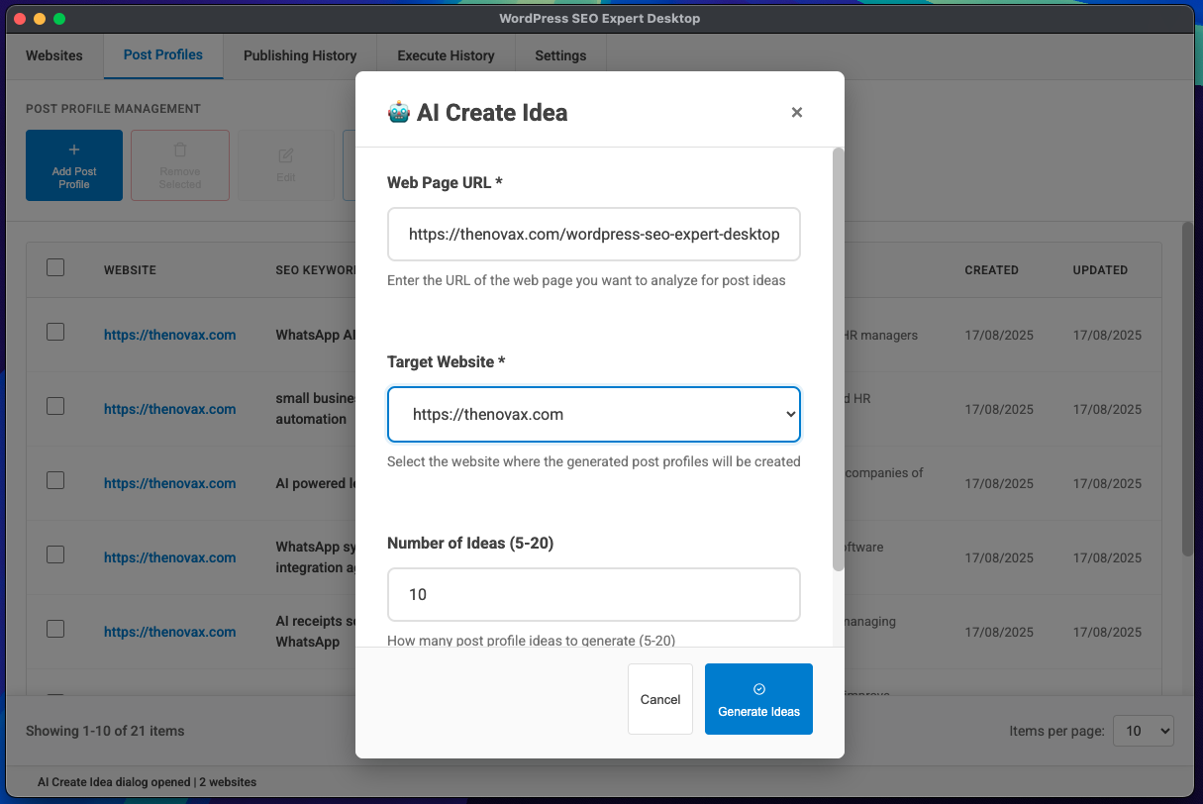Go to the Execute History tab
This screenshot has width=1203, height=804.
[x=446, y=55]
